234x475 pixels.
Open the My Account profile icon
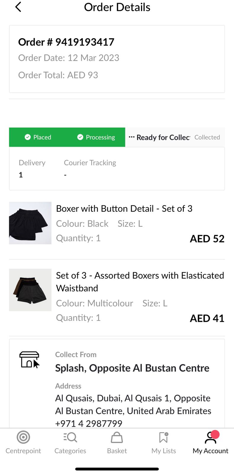pyautogui.click(x=210, y=437)
